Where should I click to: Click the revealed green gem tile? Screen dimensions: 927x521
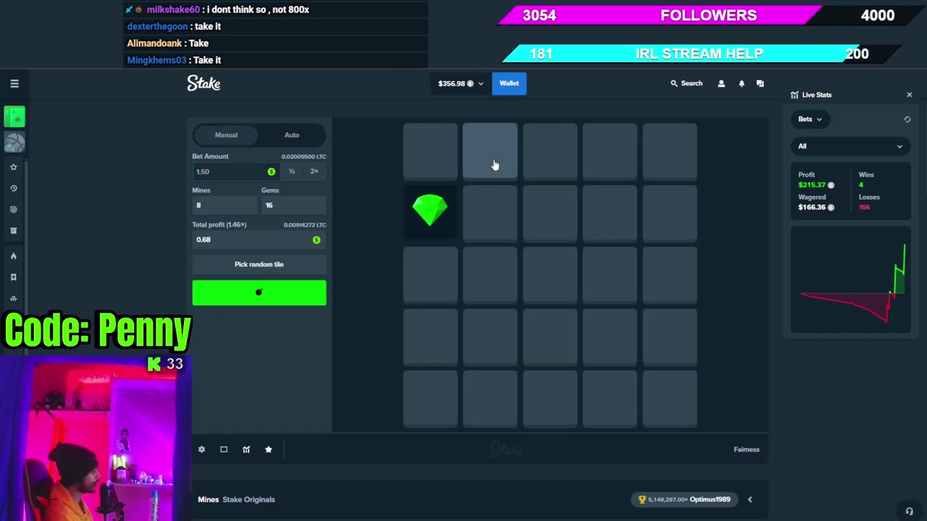click(x=430, y=211)
